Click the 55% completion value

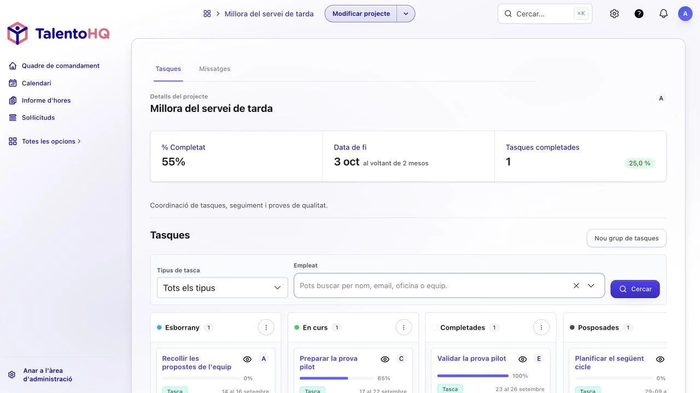coord(173,162)
